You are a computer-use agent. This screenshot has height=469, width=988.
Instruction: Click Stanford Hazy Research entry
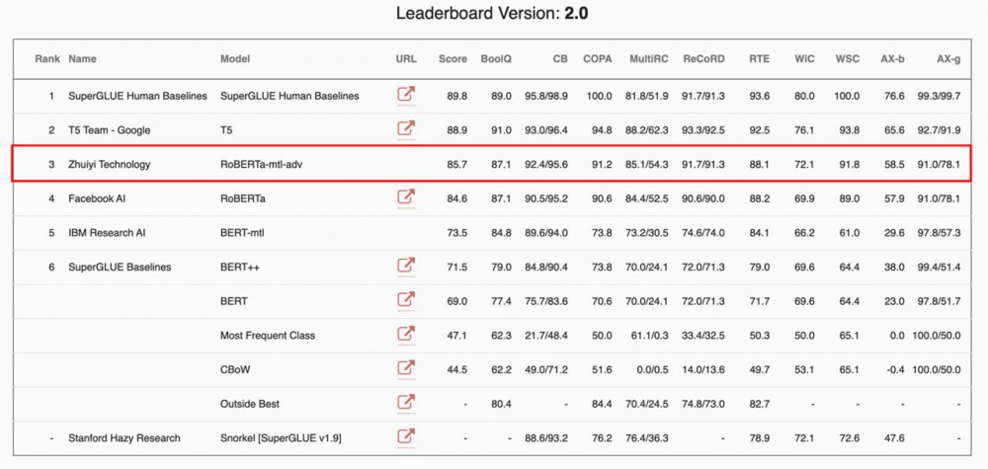tap(124, 437)
